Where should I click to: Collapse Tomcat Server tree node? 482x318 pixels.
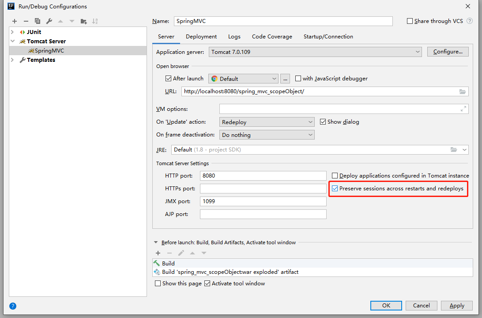[12, 41]
